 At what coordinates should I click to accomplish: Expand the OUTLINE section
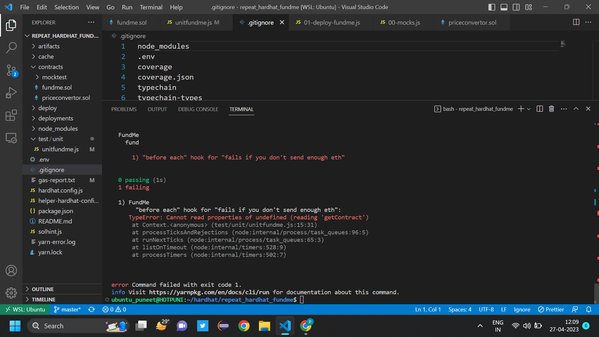(x=62, y=289)
